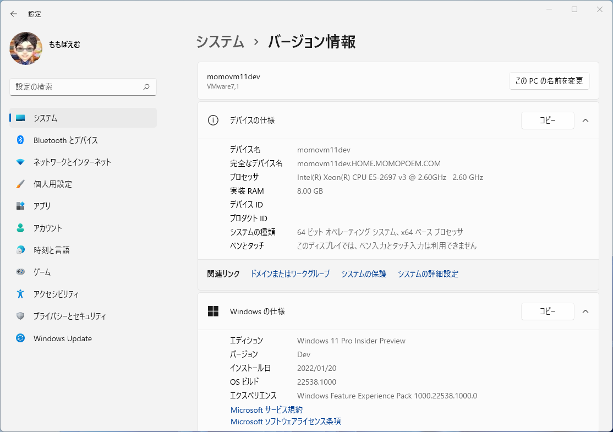Image resolution: width=613 pixels, height=432 pixels.
Task: Click the search magnifier icon
Action: tap(146, 87)
